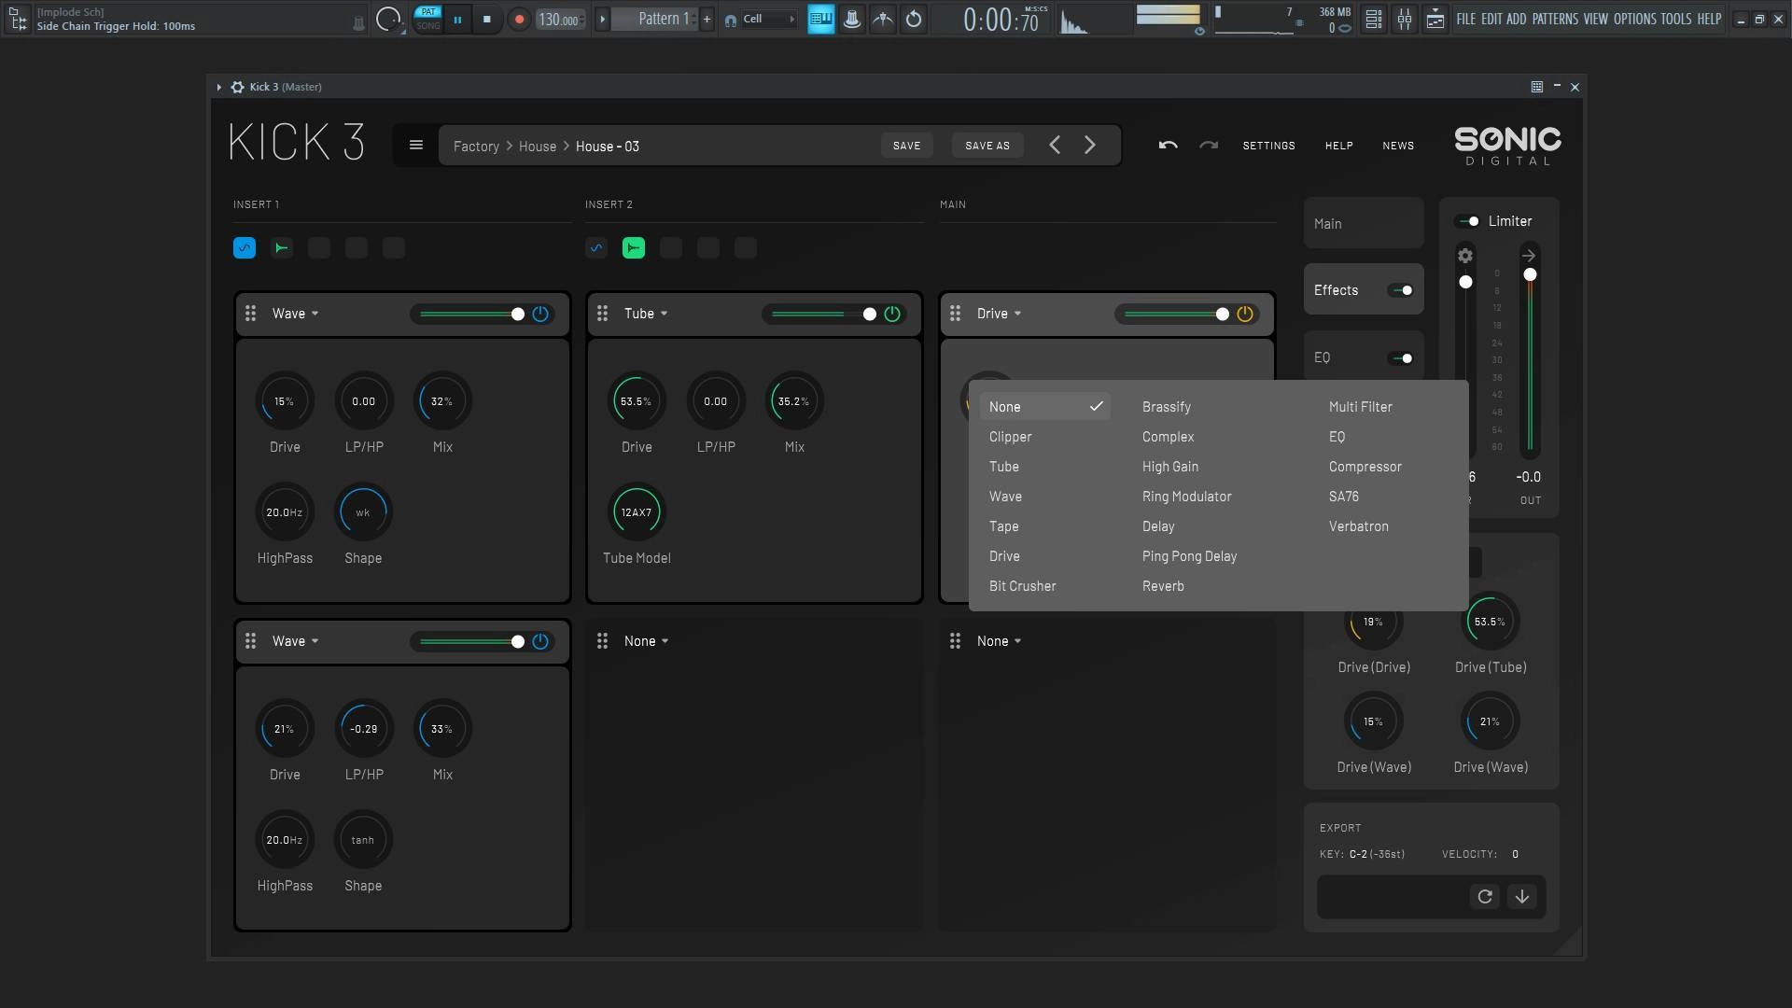The height and width of the screenshot is (1008, 1792).
Task: Open the FL Studio mixer icon
Action: coord(1405,19)
